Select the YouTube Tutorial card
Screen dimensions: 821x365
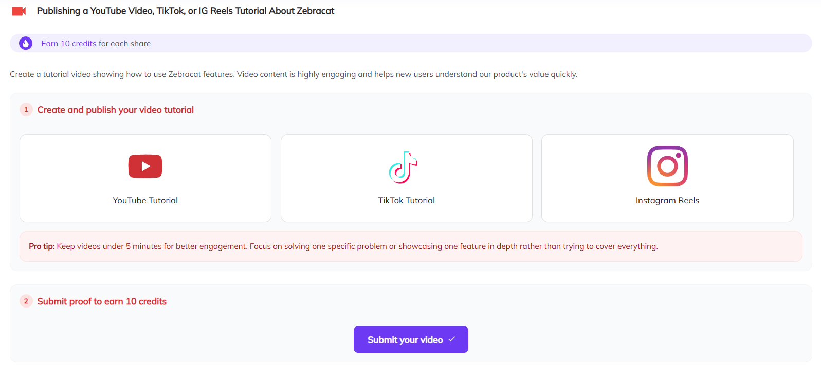[145, 178]
